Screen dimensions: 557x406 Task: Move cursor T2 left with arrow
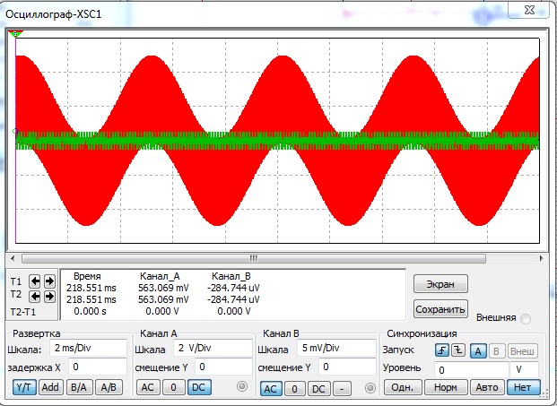click(x=35, y=296)
